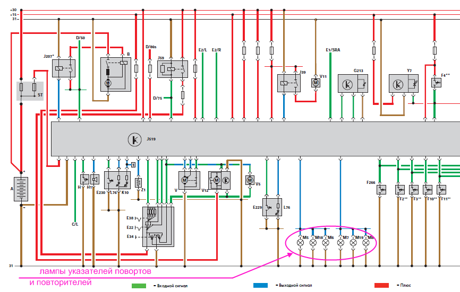The width and height of the screenshot is (460, 292).
Task: Click the M19 lamp symbol
Action: [x=353, y=243]
